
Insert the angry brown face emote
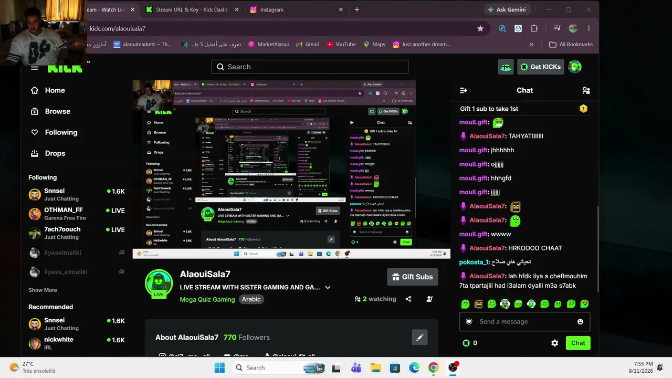[x=478, y=304]
